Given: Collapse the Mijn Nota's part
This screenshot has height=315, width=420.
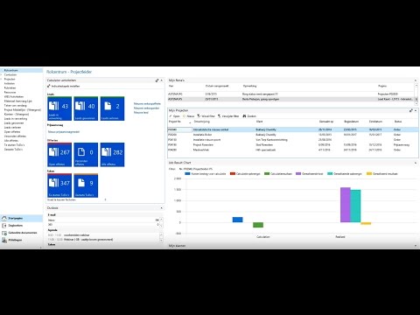Looking at the screenshot, I should [416, 80].
